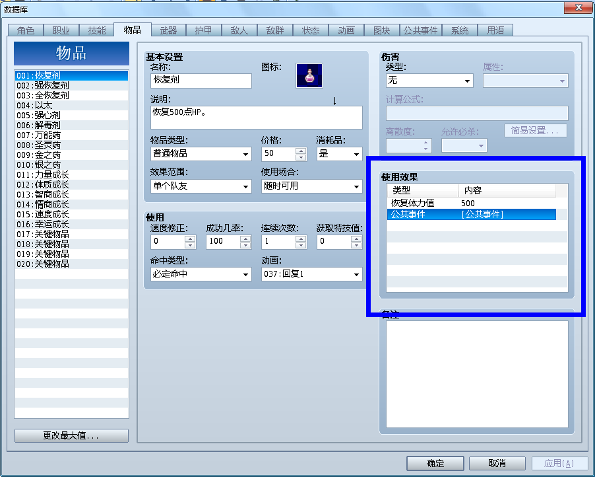Screen dimensions: 595x477
Task: Open the 用语 tab
Action: [495, 30]
